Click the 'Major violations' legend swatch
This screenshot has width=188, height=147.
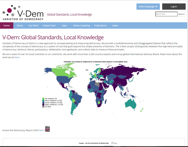click(43, 105)
